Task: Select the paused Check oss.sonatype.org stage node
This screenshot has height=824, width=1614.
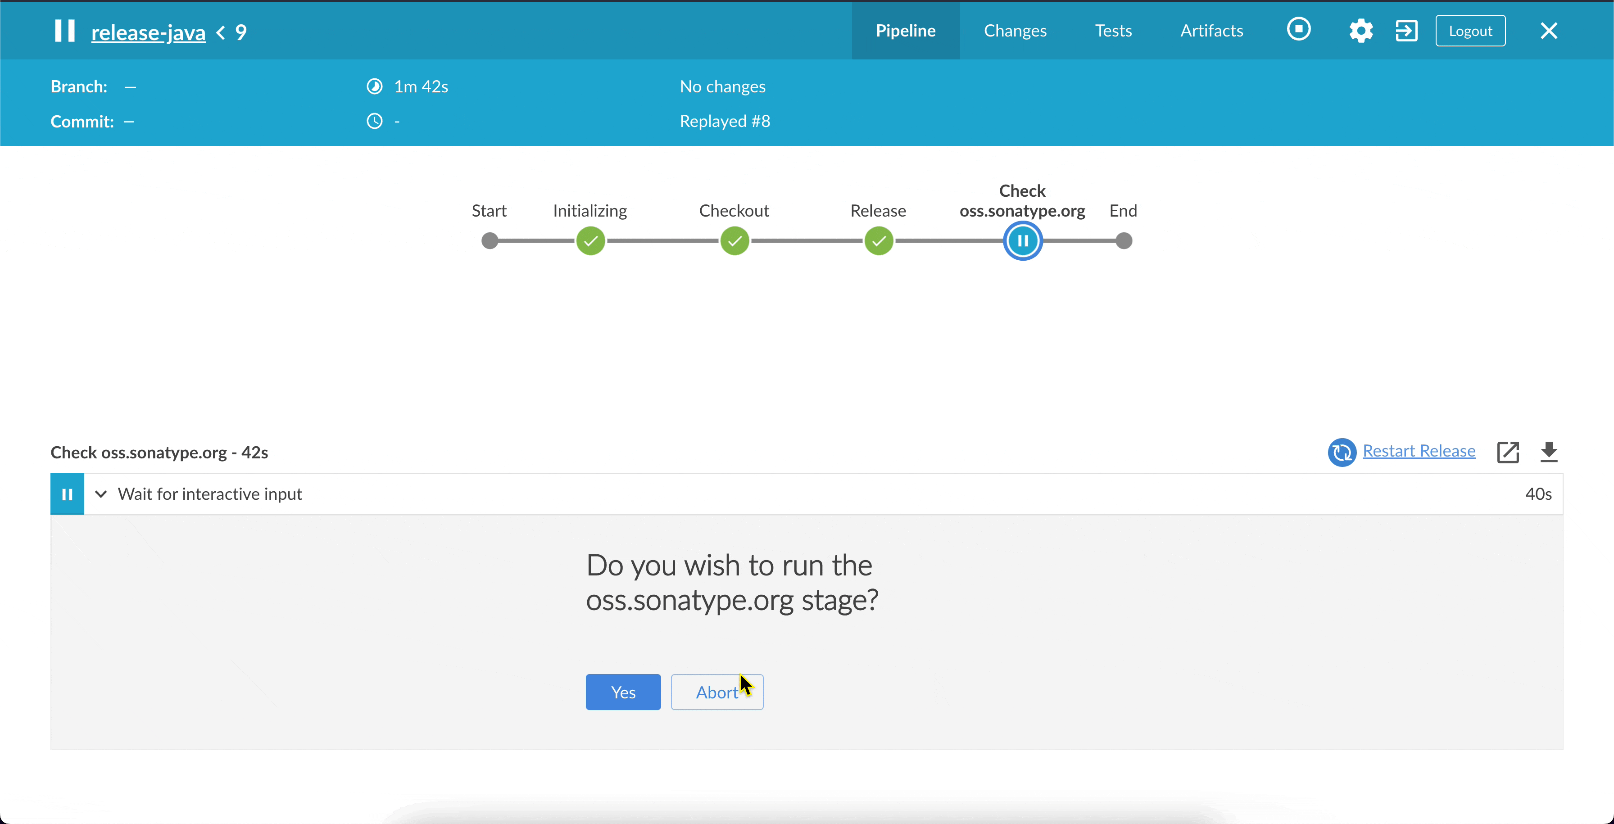Action: pyautogui.click(x=1023, y=241)
